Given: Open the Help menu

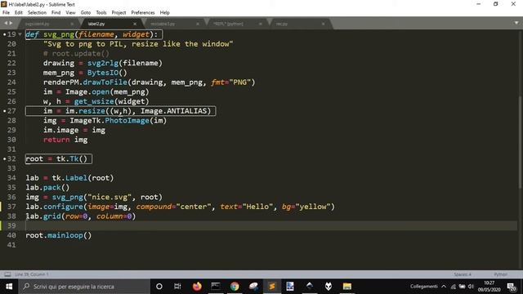Looking at the screenshot, I should [165, 13].
